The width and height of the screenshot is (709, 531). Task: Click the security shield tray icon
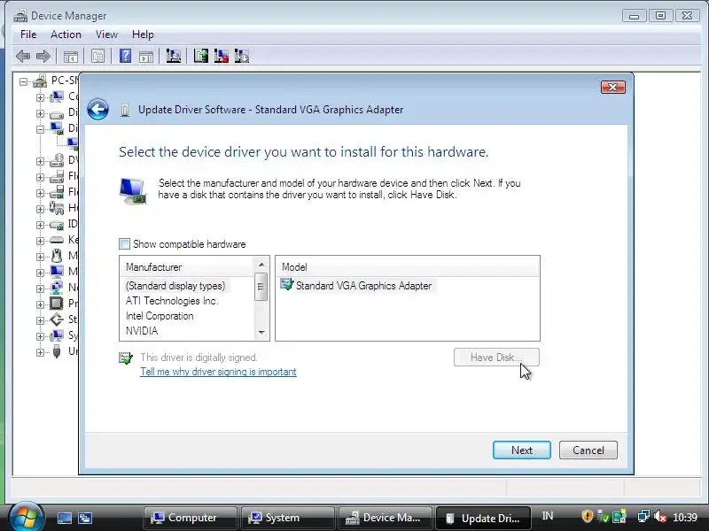tap(587, 517)
